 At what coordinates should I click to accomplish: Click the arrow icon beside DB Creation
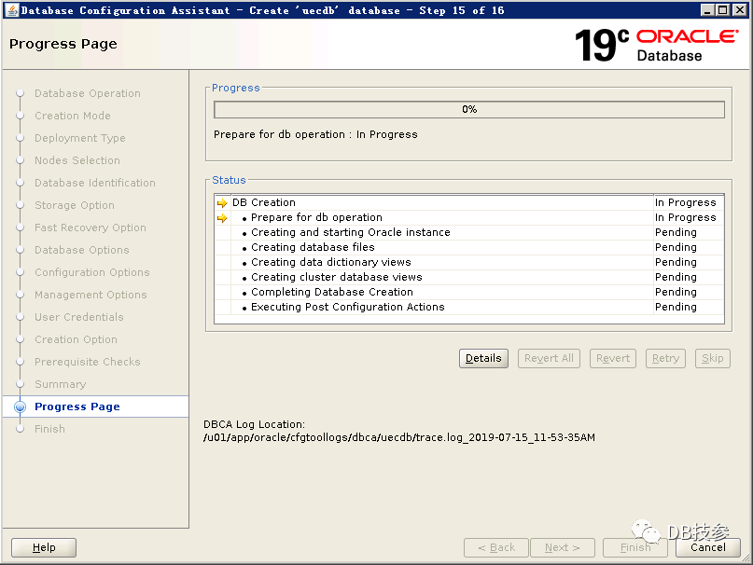click(222, 202)
